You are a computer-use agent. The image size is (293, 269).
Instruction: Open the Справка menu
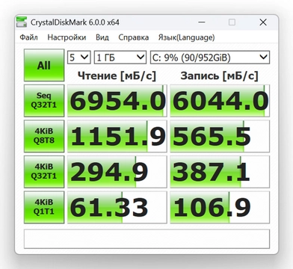[x=134, y=37]
